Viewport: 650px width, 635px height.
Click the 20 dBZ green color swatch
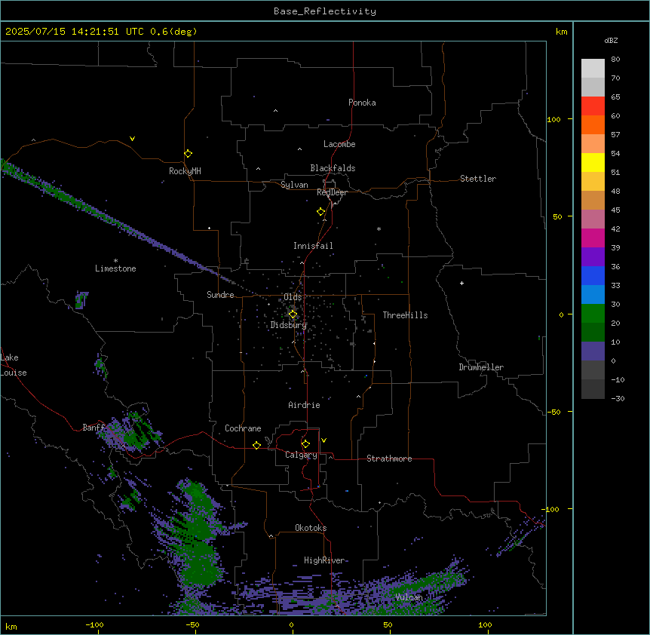593,332
